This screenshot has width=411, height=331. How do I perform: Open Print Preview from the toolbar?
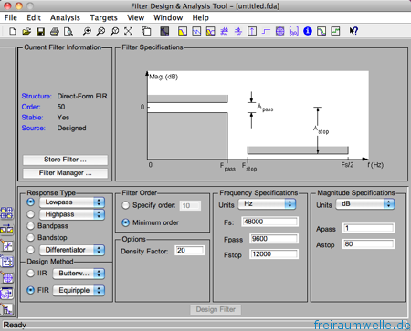68,31
